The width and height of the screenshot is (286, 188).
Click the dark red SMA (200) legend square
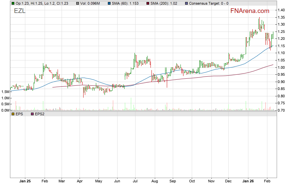coord(148,3)
